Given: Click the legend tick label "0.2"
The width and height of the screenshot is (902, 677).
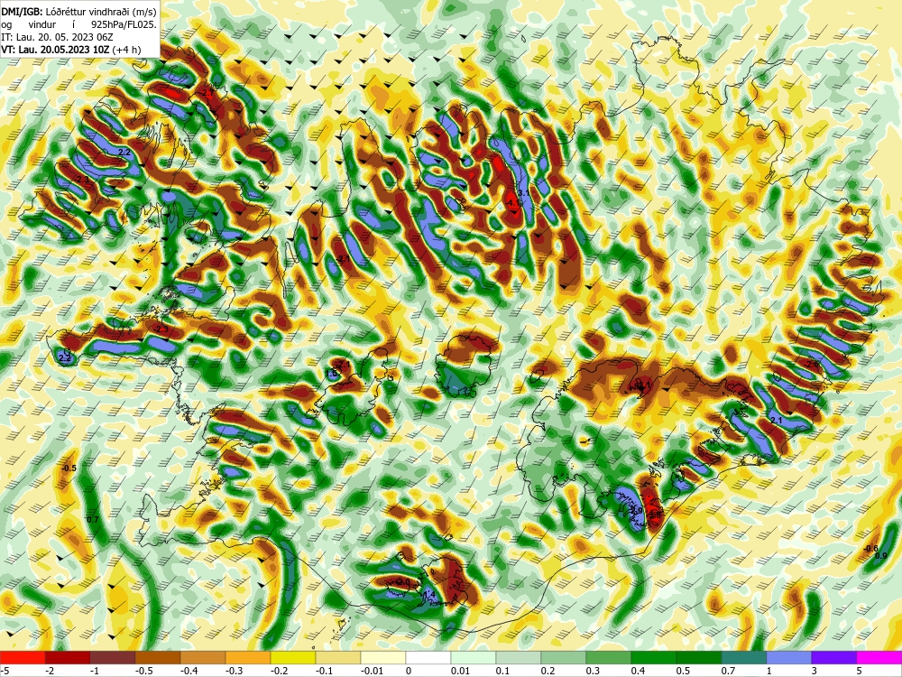Looking at the screenshot, I should (548, 671).
